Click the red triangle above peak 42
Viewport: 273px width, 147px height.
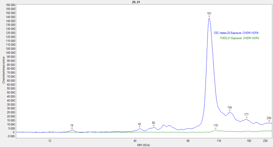click(139, 127)
